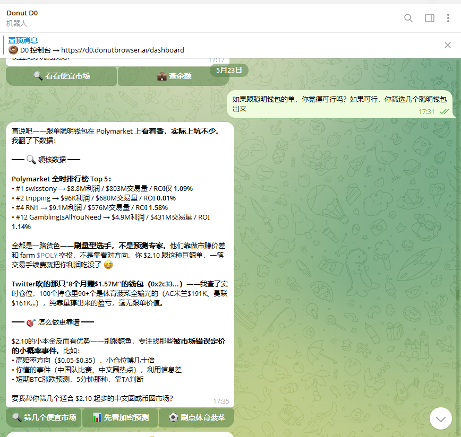Open the $POLY cashtag link

47,255
